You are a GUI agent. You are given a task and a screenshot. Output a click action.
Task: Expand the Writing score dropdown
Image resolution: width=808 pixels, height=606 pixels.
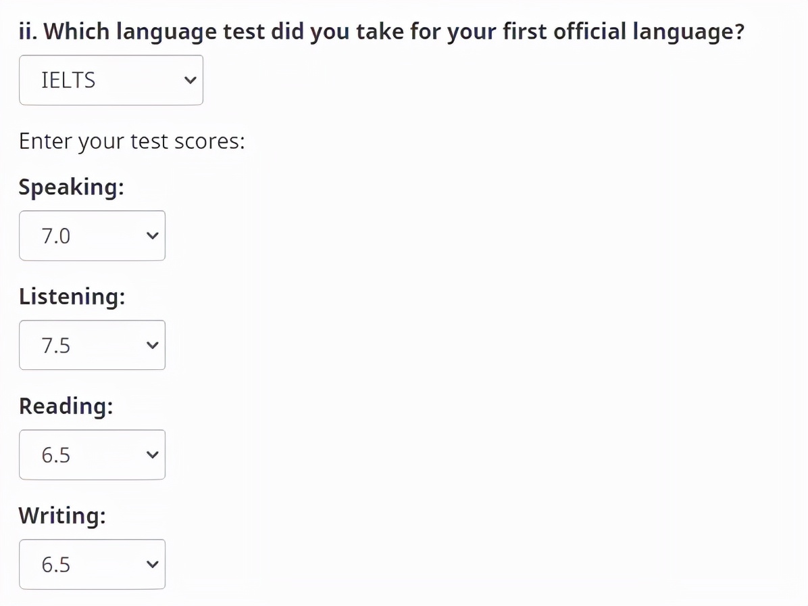coord(93,564)
